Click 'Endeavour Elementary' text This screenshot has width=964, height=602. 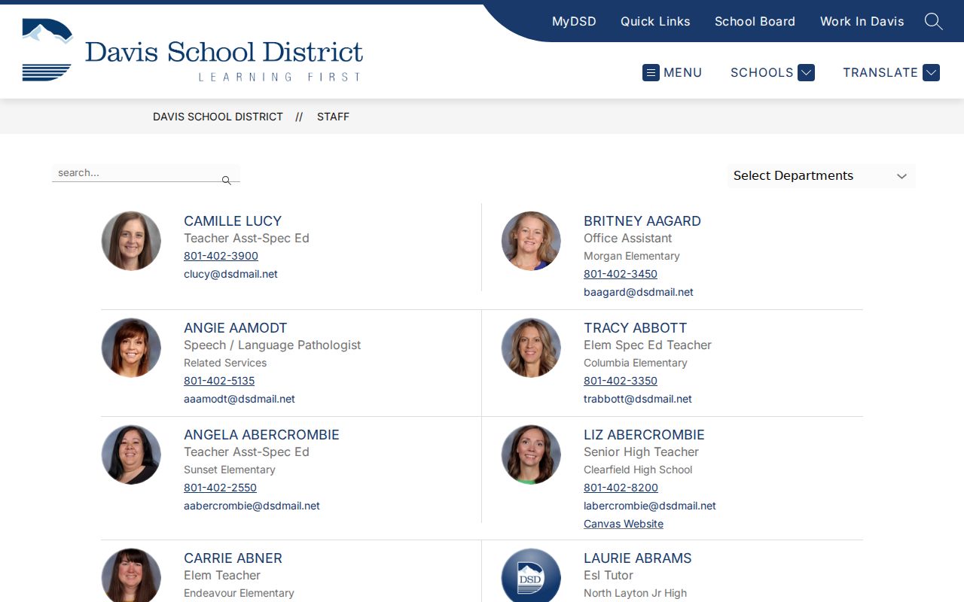click(x=239, y=593)
